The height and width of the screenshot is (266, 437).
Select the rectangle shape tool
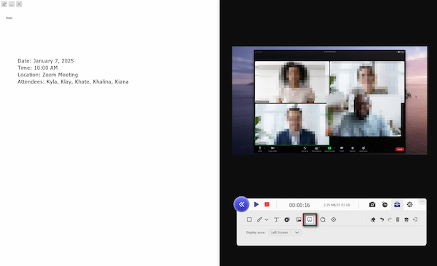coord(249,219)
